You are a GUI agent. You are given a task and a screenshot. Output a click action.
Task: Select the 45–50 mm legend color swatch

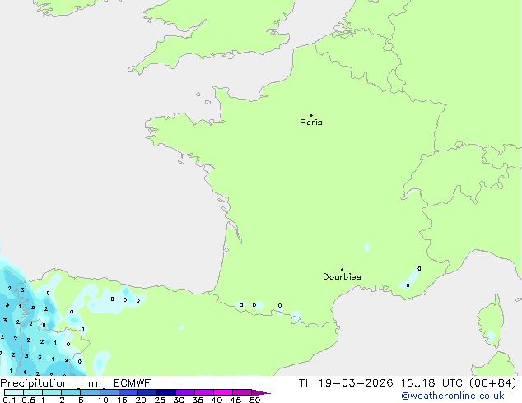tap(242, 392)
